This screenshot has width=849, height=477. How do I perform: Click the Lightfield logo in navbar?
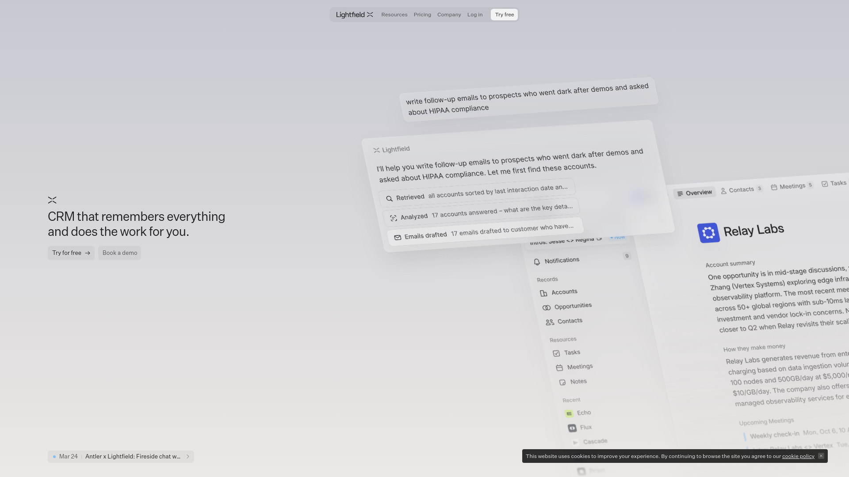(354, 15)
